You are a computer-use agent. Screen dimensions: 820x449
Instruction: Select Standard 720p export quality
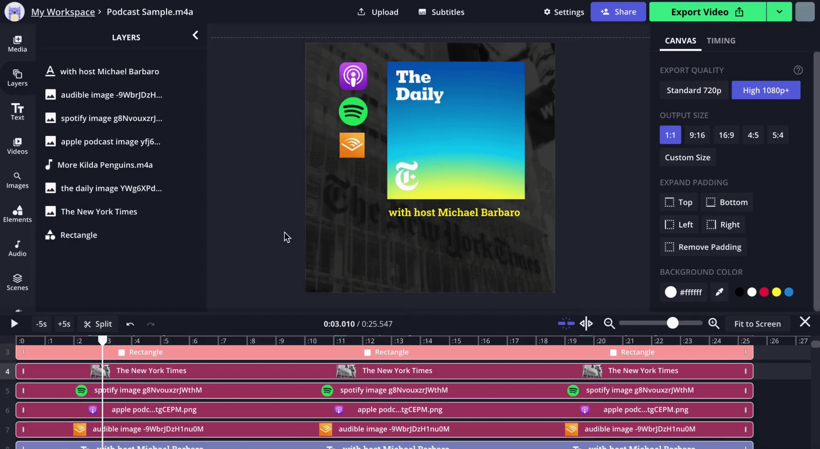(694, 90)
